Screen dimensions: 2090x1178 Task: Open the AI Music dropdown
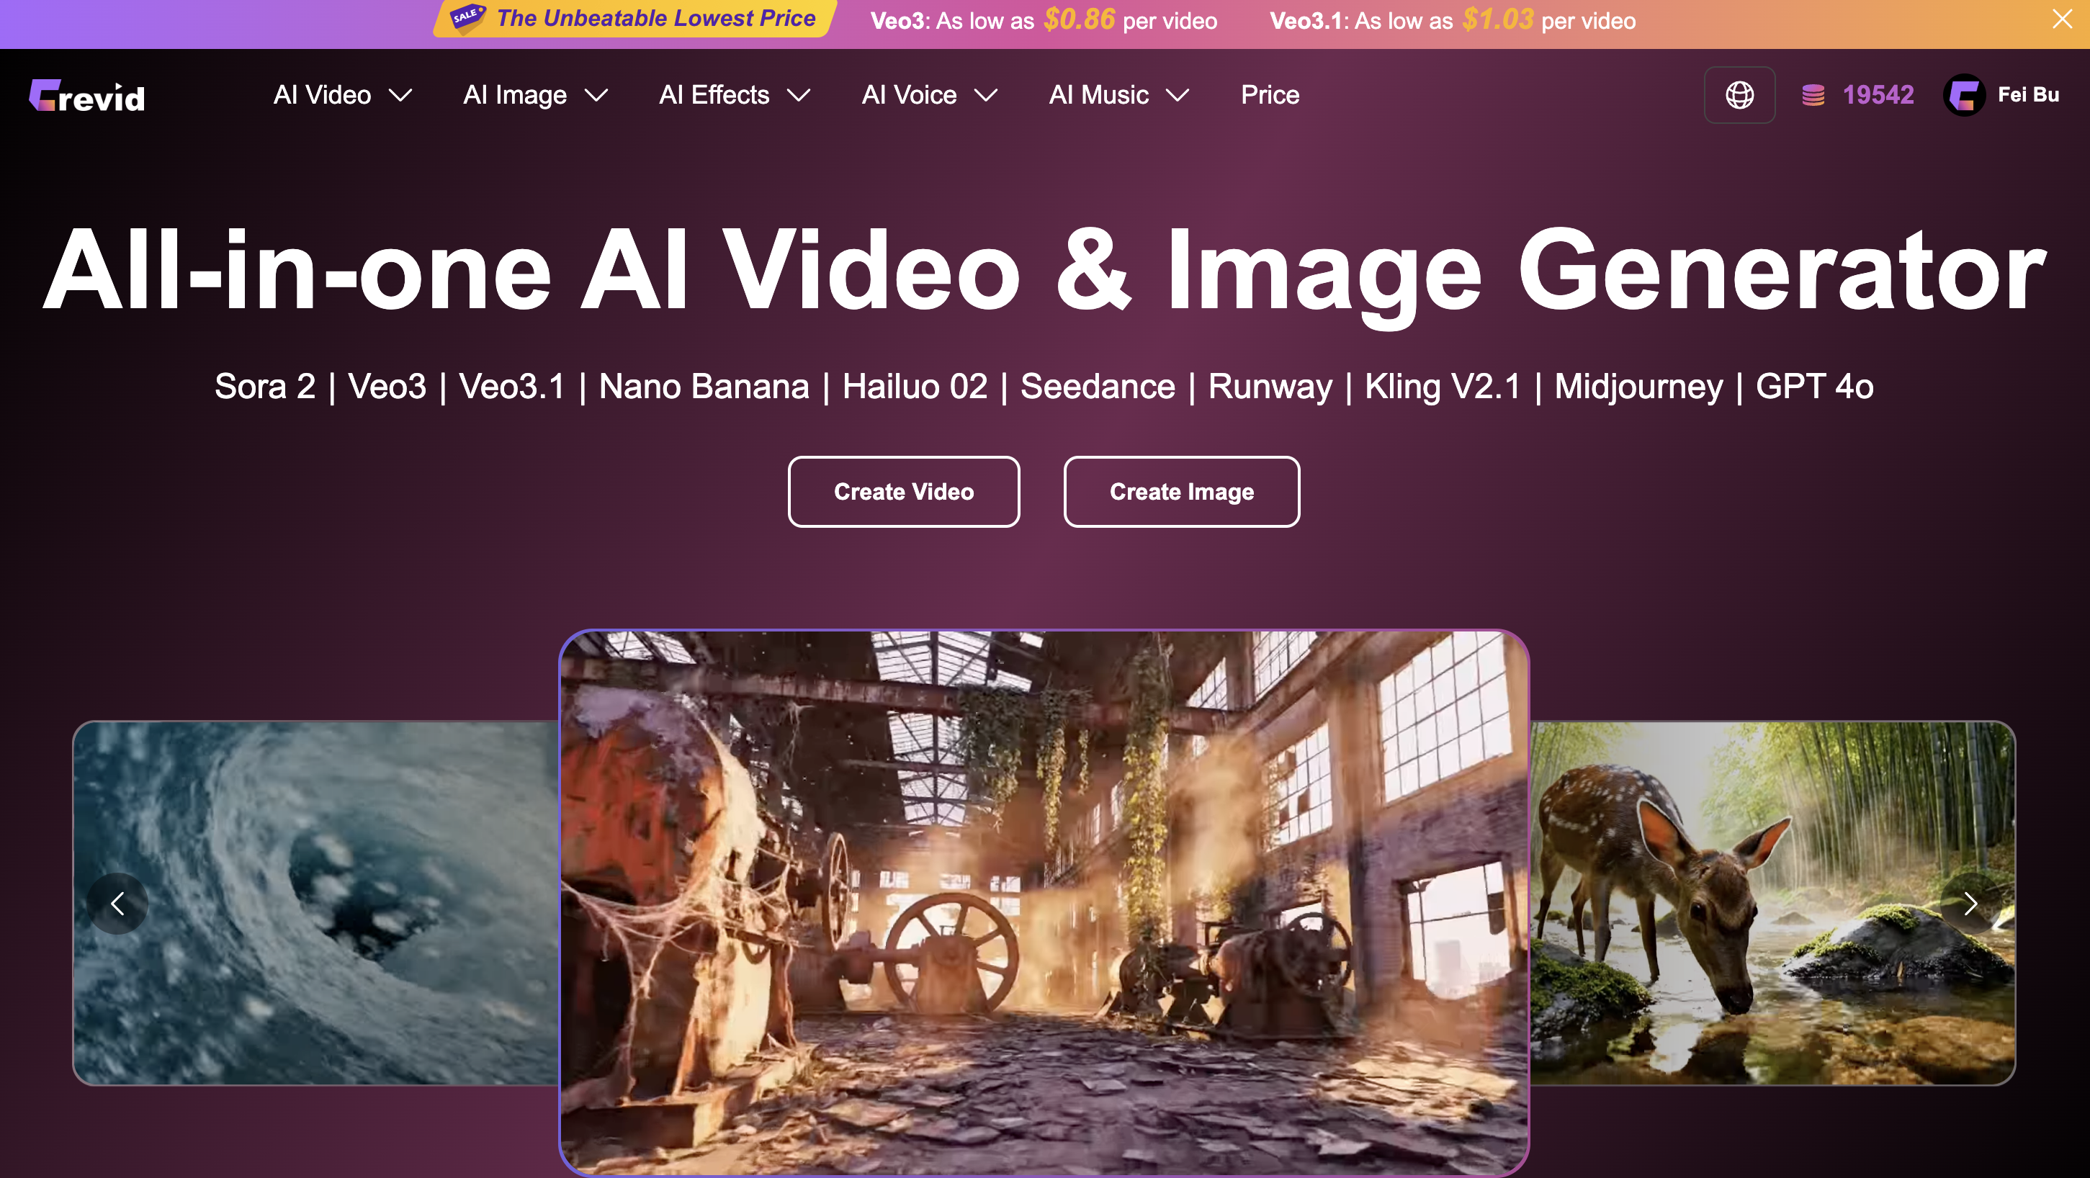[1117, 95]
